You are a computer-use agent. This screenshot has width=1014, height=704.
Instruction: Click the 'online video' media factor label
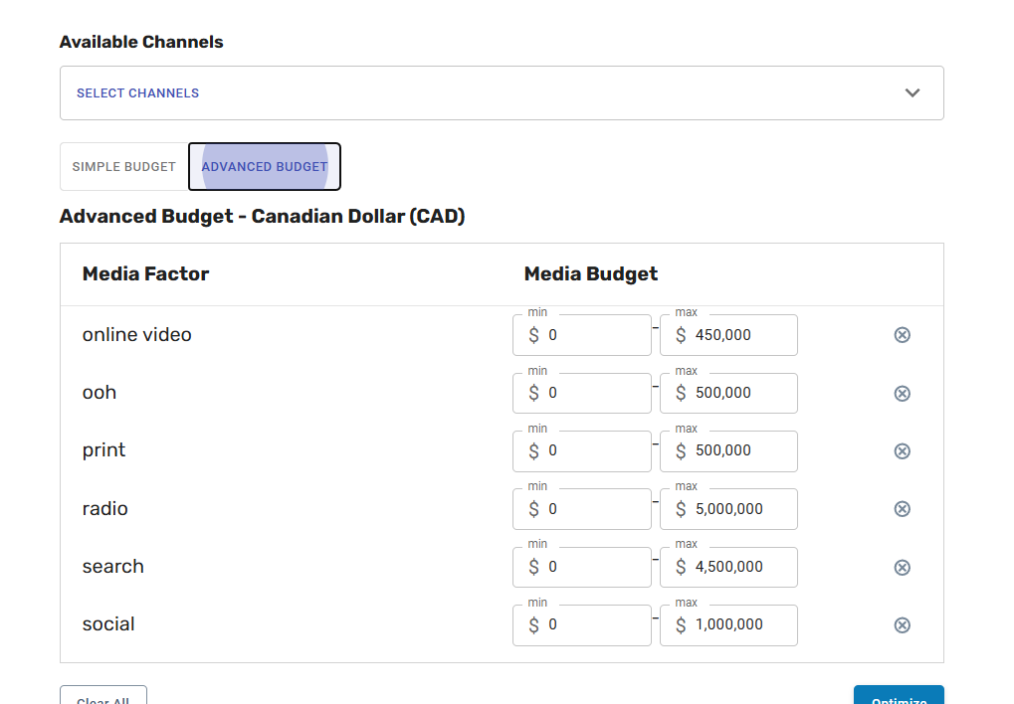(137, 335)
